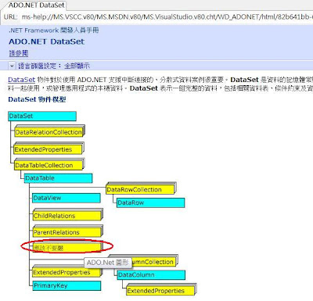Screen dimensions: 313x301
Task: Click the URL address field
Action: pos(167,17)
